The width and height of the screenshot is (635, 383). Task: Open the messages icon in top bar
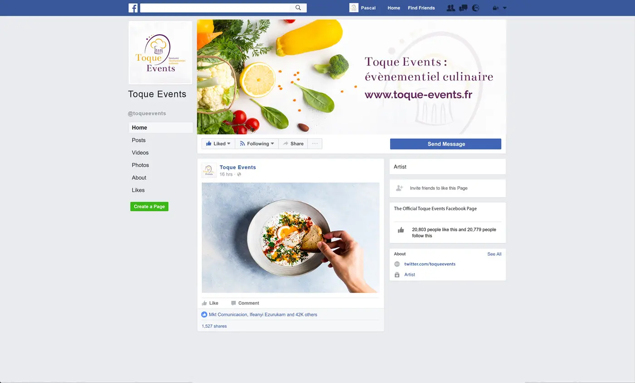pyautogui.click(x=463, y=8)
